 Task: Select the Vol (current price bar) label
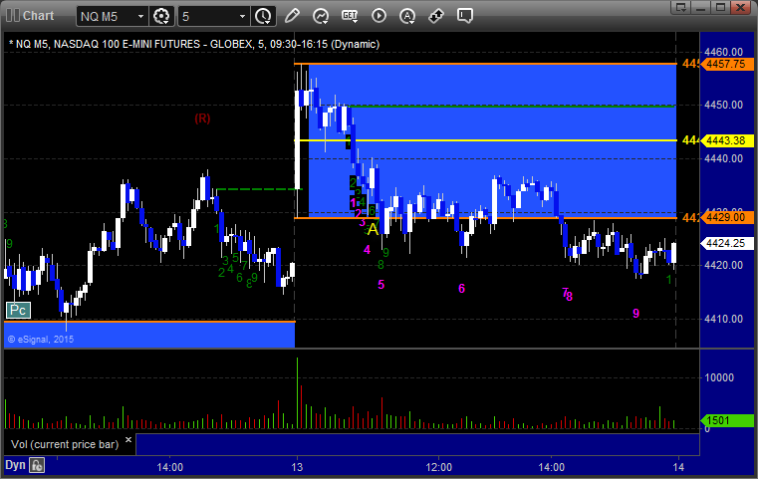point(65,444)
